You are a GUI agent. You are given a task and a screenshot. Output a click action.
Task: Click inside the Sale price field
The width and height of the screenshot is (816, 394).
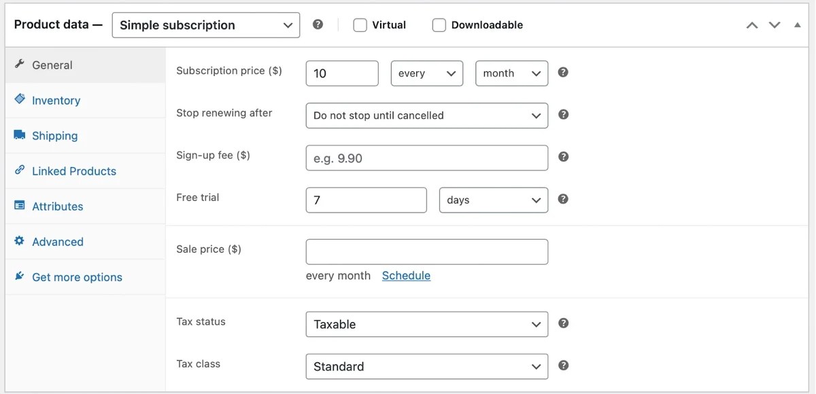tap(426, 251)
